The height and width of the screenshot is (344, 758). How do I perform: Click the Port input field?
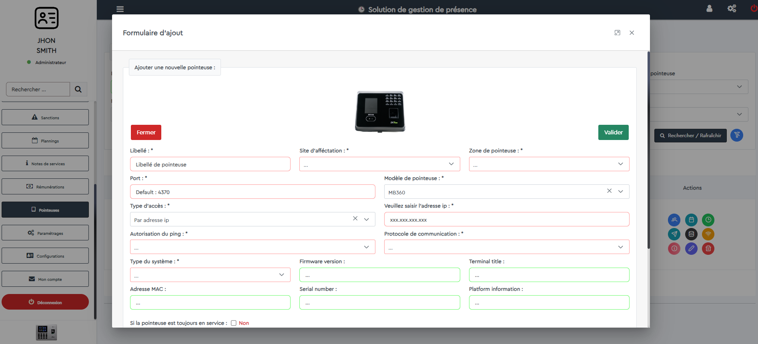point(253,192)
